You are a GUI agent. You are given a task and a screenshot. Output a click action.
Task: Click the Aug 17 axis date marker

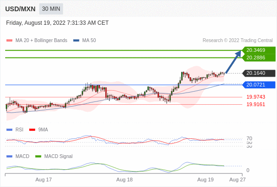point(44,180)
